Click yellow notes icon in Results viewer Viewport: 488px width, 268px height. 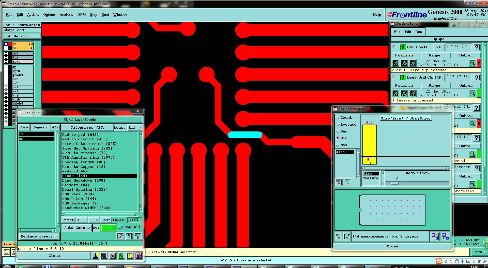click(130, 256)
